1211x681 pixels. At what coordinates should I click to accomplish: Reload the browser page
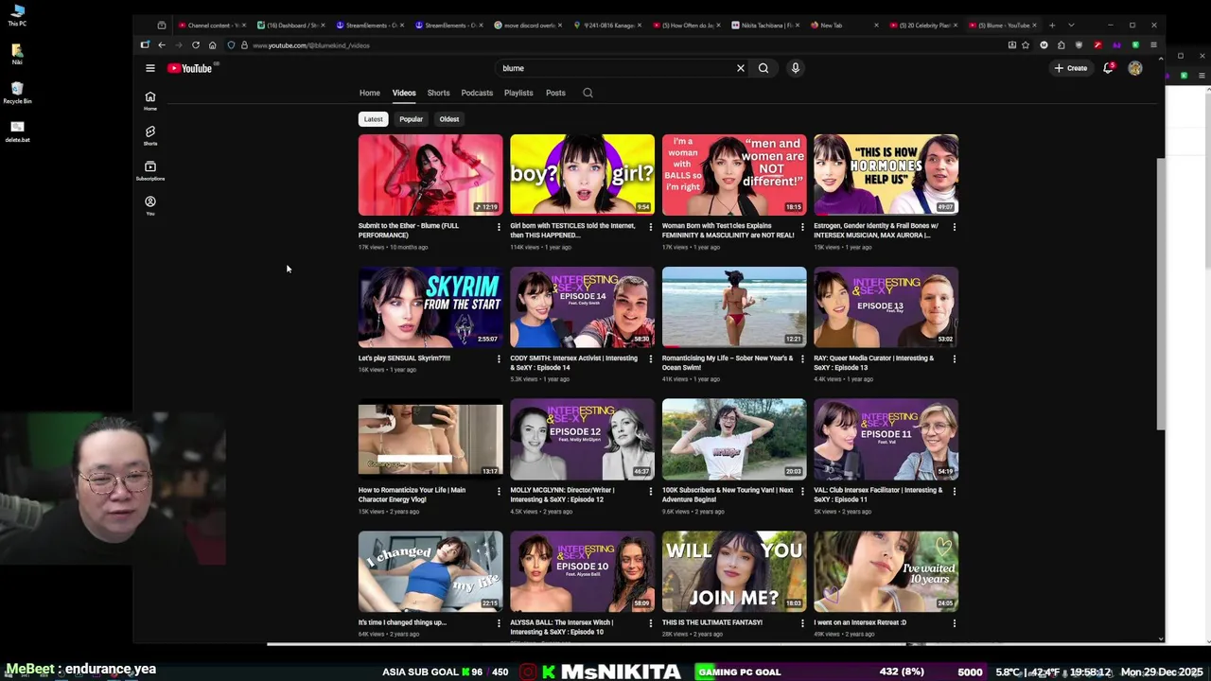click(x=196, y=45)
